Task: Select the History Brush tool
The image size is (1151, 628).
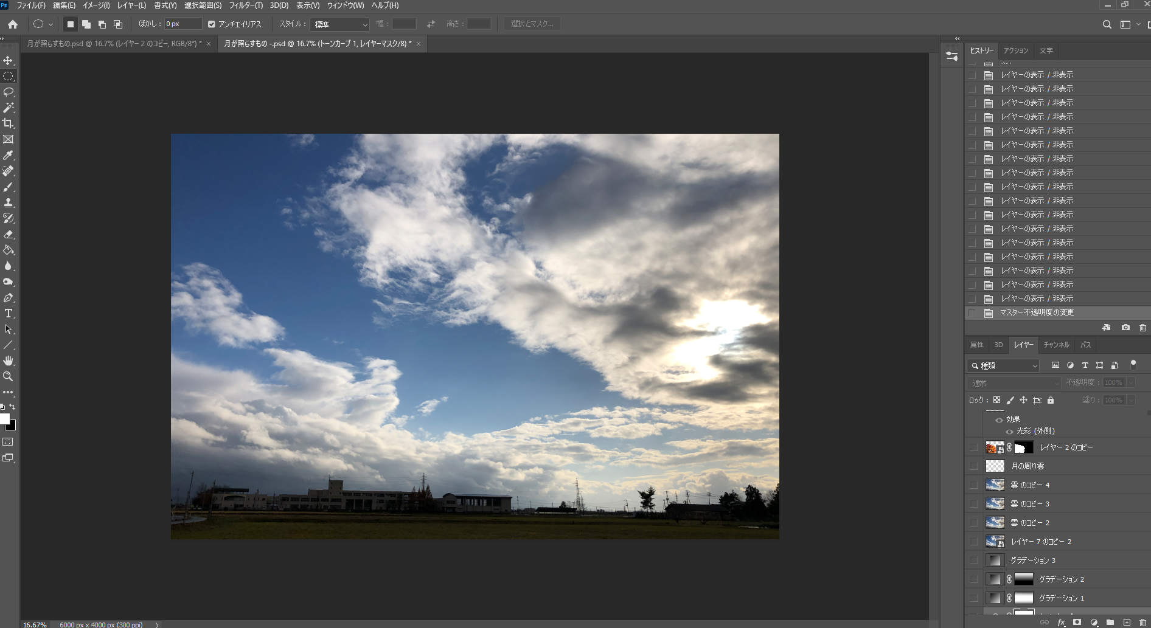Action: coord(9,218)
